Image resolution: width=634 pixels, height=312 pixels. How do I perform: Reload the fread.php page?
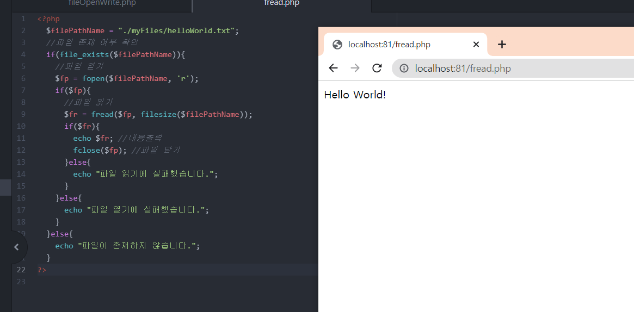[x=377, y=68]
